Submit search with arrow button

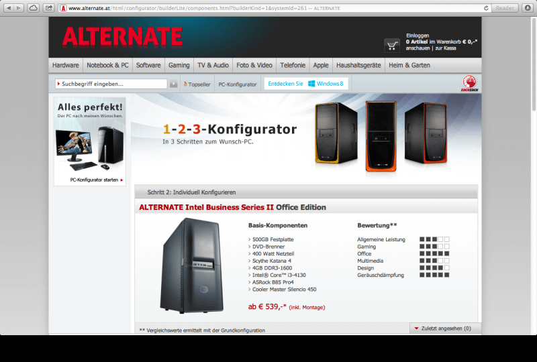pos(174,84)
